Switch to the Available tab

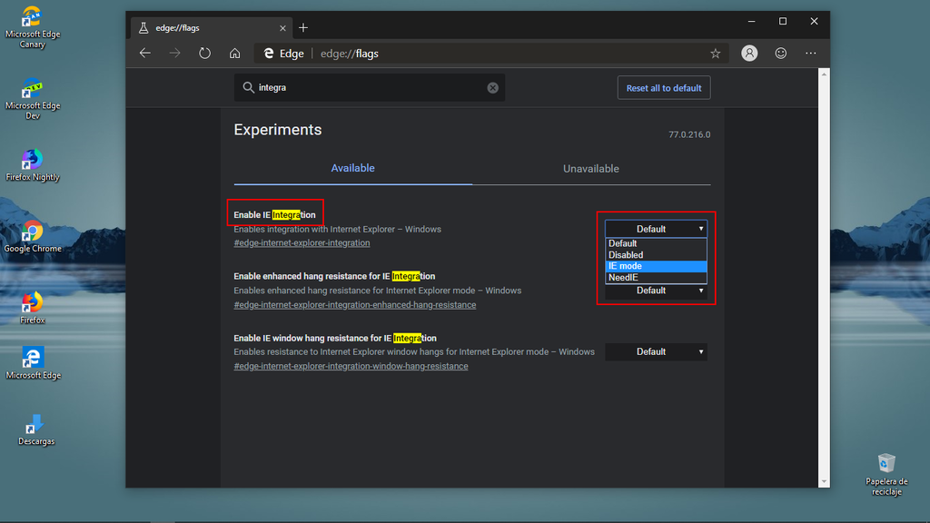pyautogui.click(x=353, y=168)
